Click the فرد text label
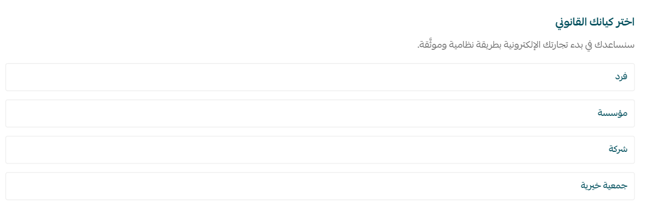This screenshot has width=645, height=205. point(621,76)
